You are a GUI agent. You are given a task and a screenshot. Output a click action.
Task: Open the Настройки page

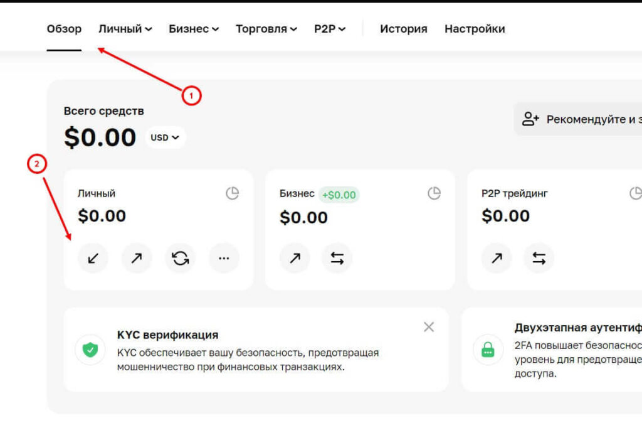[x=475, y=28]
